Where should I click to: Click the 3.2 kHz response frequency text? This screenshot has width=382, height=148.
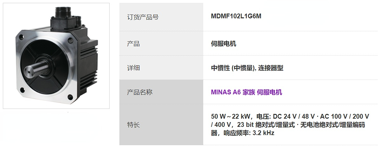pyautogui.click(x=263, y=133)
